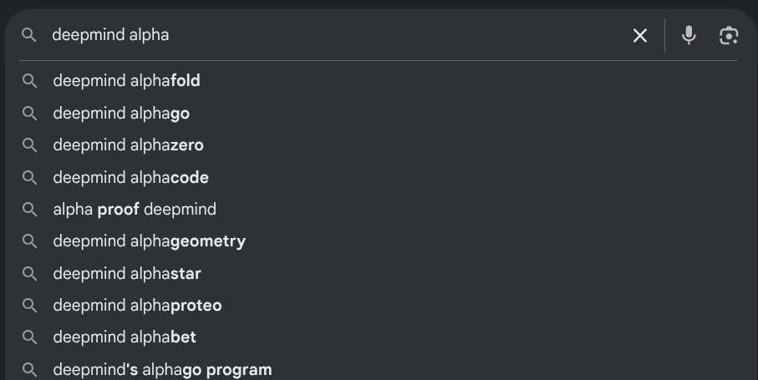
Task: Select the "deepmind alphabet" suggestion
Action: [125, 337]
